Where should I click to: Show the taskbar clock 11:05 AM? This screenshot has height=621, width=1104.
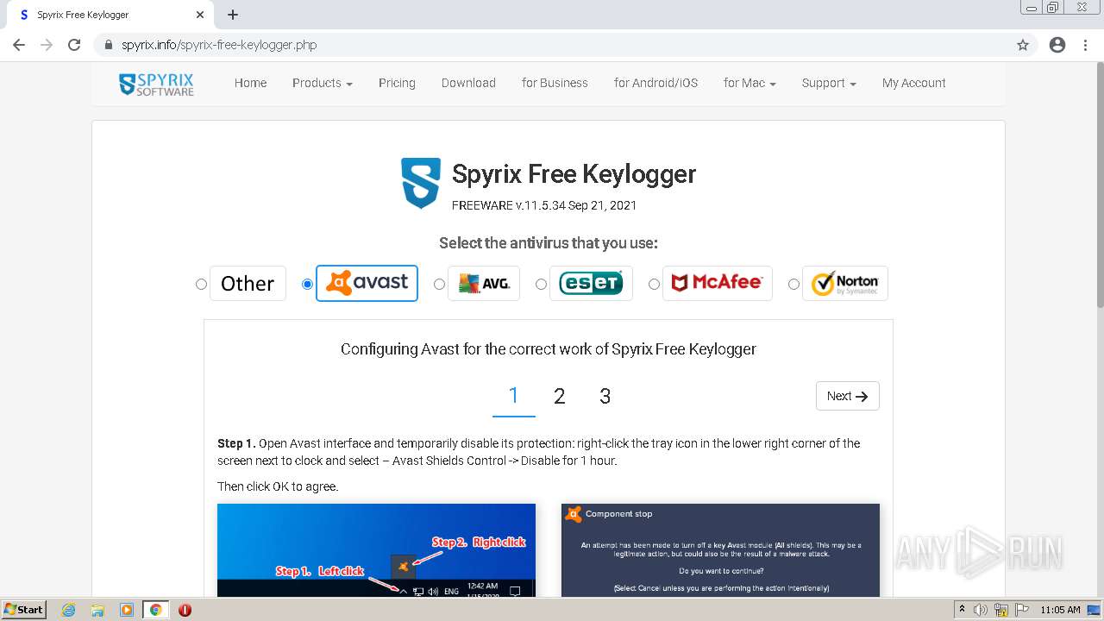[1060, 610]
